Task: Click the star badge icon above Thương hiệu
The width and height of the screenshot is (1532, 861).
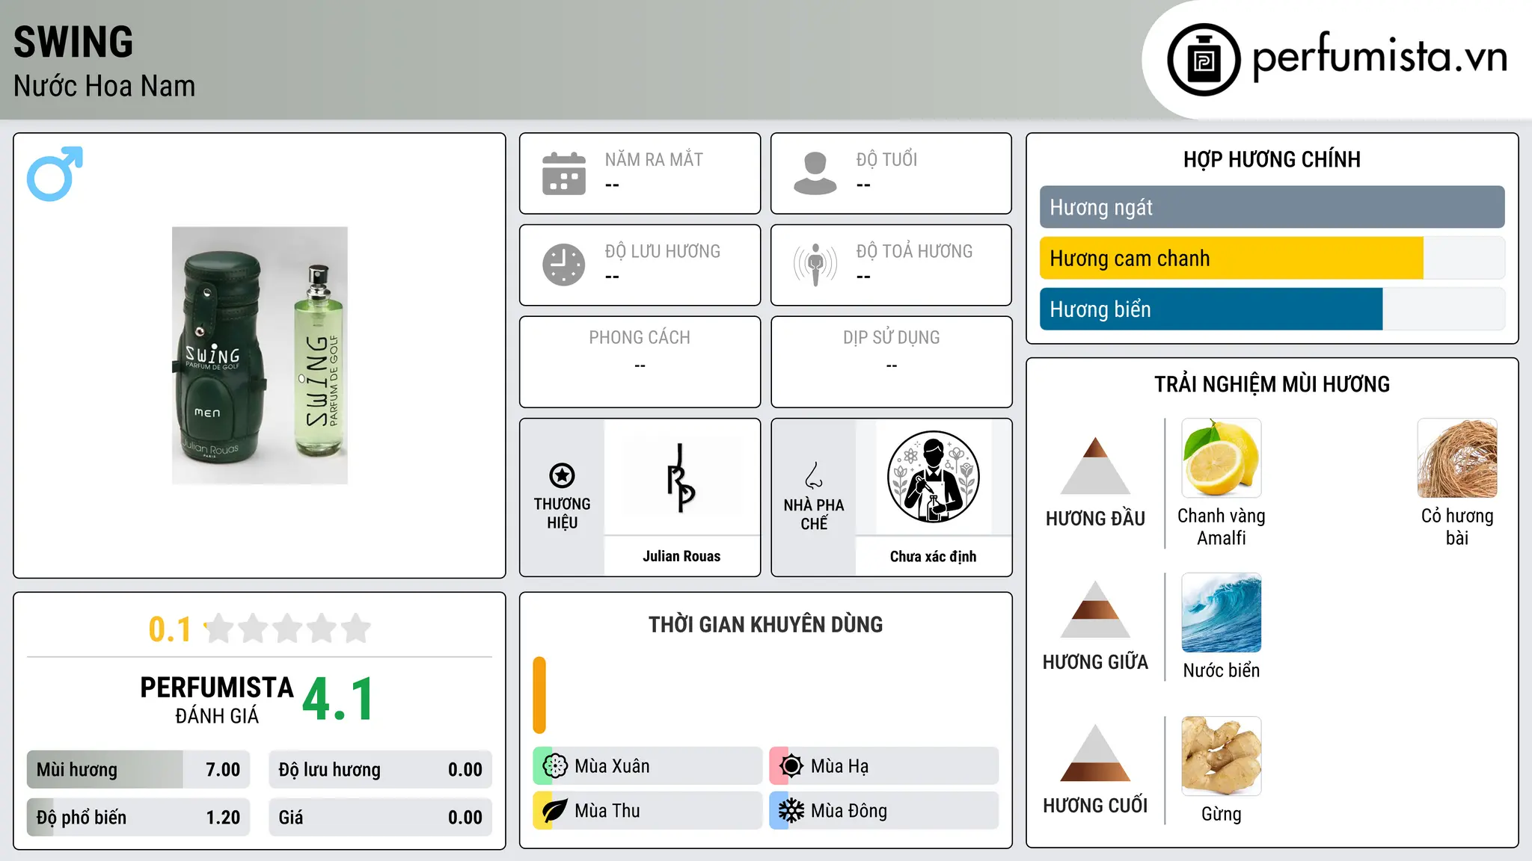Action: pyautogui.click(x=562, y=475)
